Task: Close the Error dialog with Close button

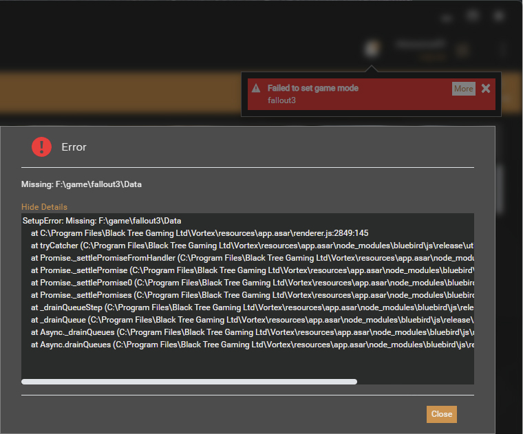Action: coord(441,414)
